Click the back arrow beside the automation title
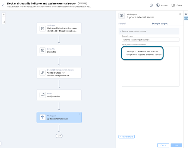 3,5
